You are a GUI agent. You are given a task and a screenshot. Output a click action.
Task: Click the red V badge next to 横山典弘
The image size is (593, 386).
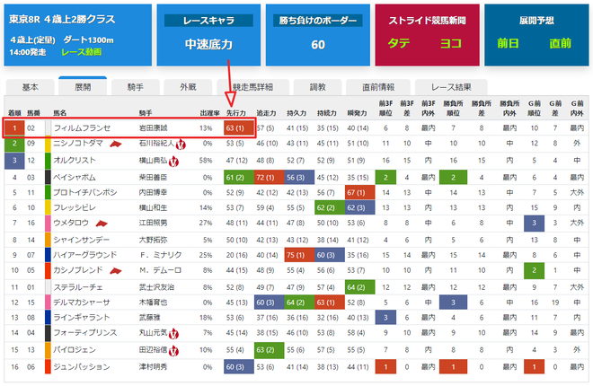(x=173, y=162)
